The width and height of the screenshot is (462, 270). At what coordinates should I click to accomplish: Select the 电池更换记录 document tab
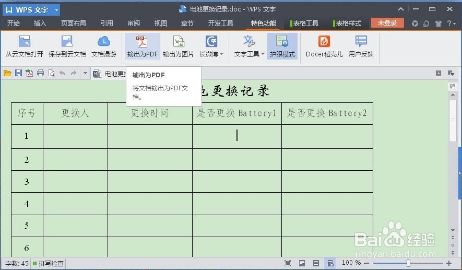tap(109, 74)
